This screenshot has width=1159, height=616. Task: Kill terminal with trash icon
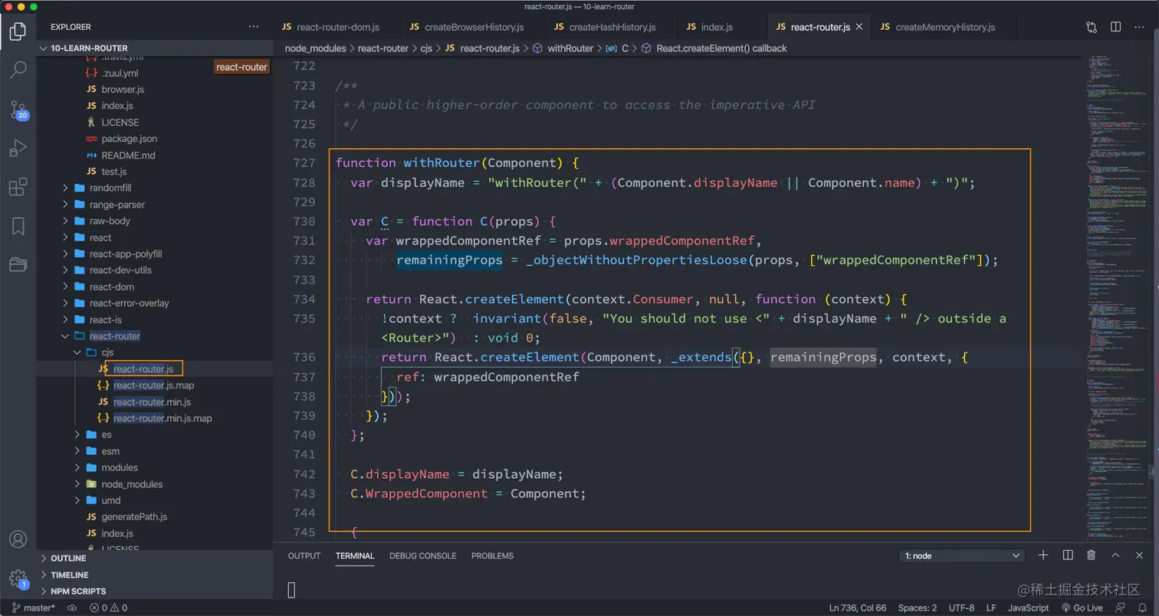coord(1092,555)
